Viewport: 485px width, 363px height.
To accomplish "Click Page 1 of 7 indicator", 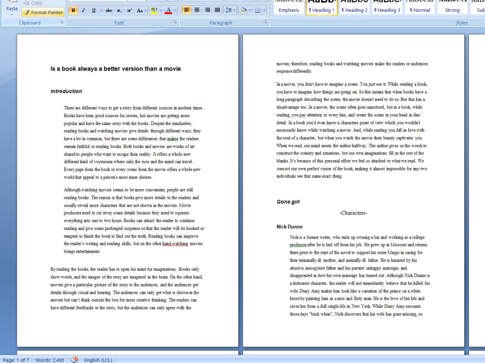I will point(16,360).
